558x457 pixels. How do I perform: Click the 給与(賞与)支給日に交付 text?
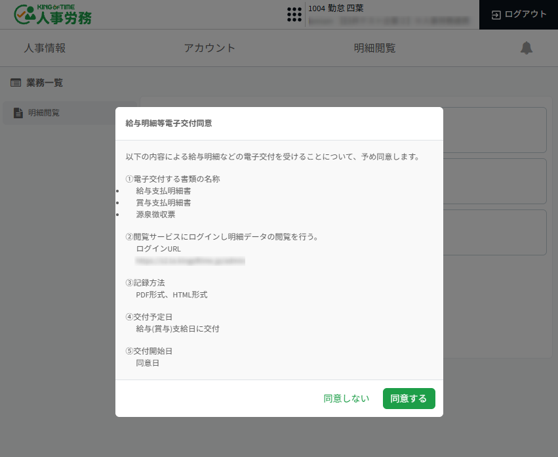[x=178, y=329]
